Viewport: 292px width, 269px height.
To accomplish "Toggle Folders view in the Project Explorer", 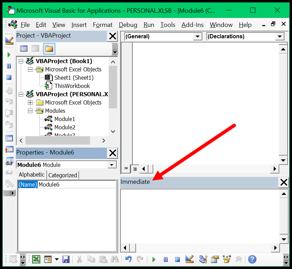I will tap(49, 48).
